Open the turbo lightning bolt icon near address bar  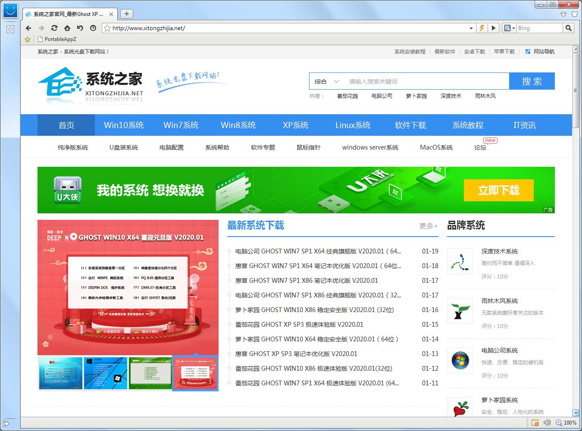[x=482, y=28]
